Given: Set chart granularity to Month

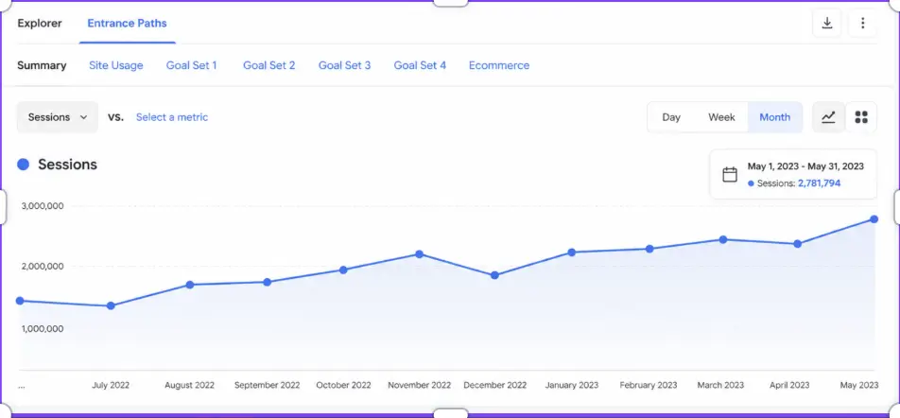Looking at the screenshot, I should point(775,117).
